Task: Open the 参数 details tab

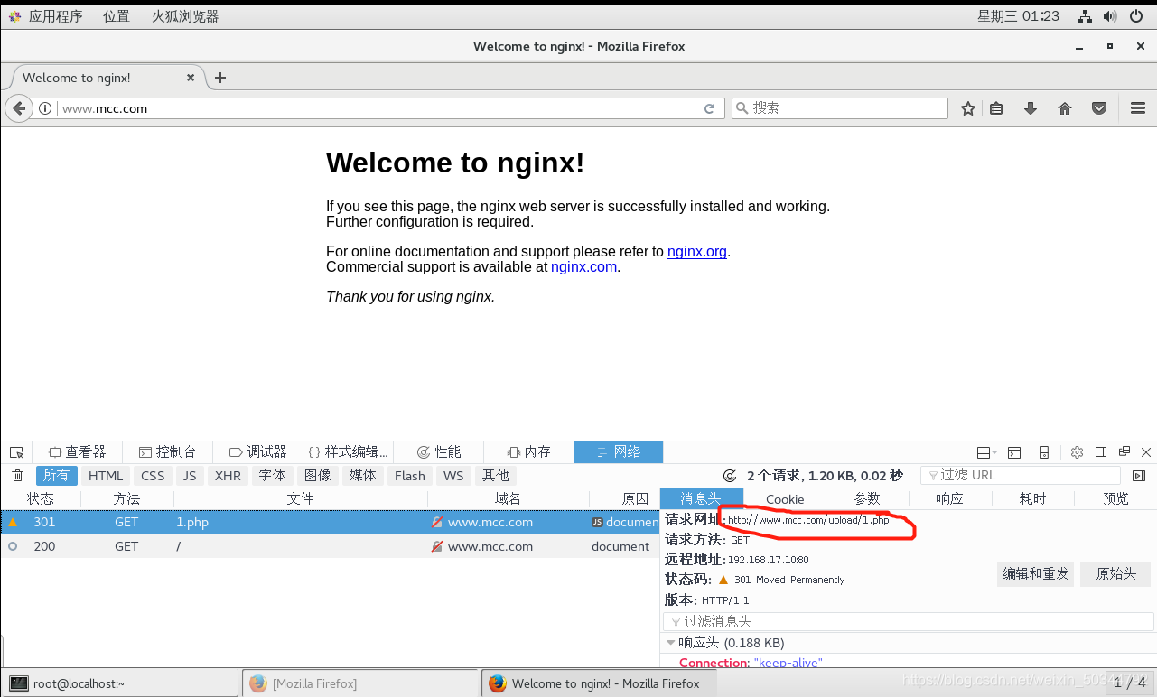Action: click(x=867, y=499)
